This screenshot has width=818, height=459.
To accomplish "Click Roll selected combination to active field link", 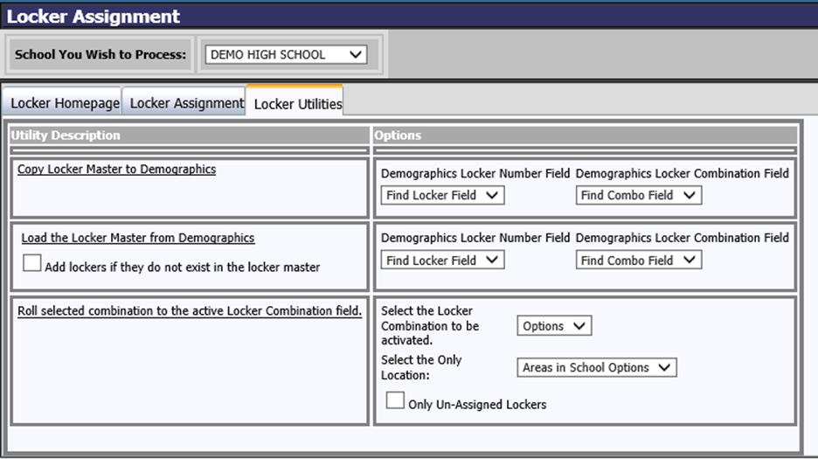I will click(190, 311).
